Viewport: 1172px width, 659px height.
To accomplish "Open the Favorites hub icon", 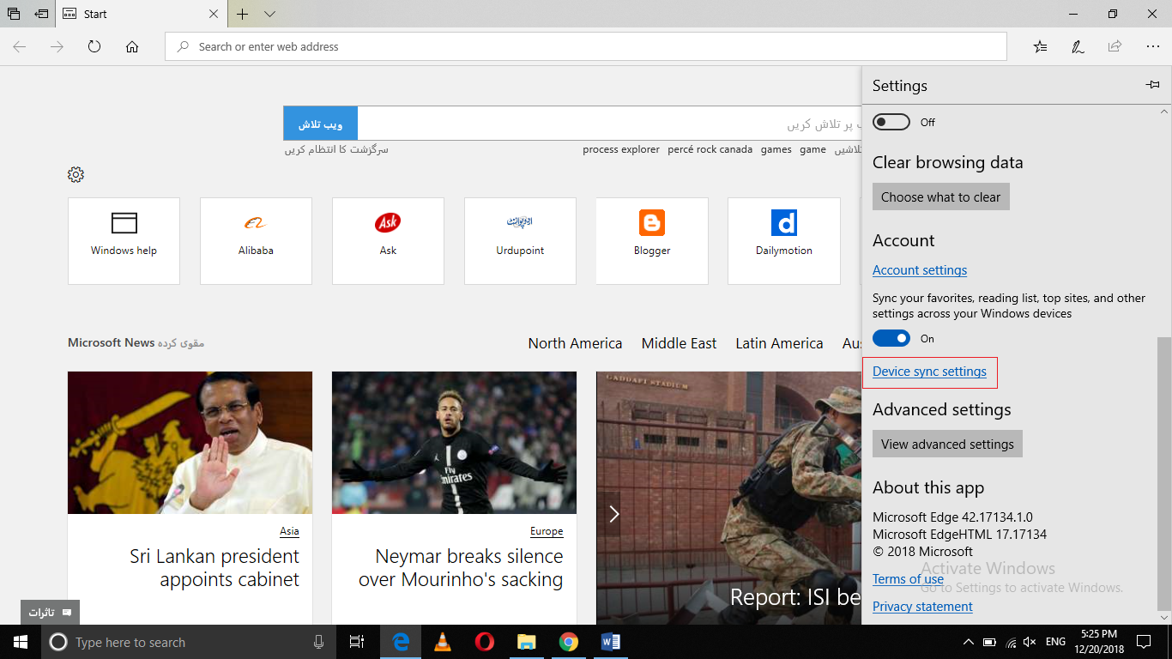I will (x=1040, y=46).
